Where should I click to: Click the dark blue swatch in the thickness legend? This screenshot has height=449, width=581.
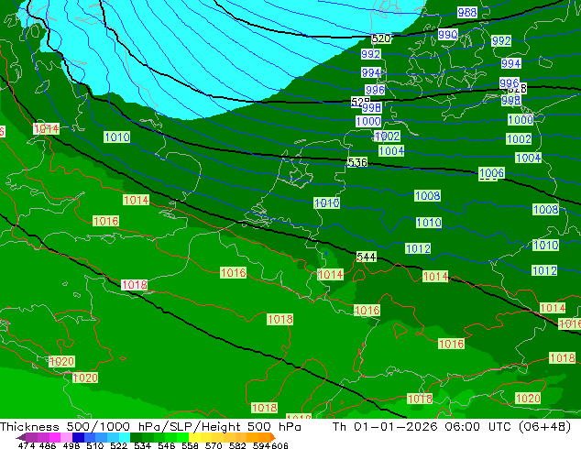[x=78, y=437]
